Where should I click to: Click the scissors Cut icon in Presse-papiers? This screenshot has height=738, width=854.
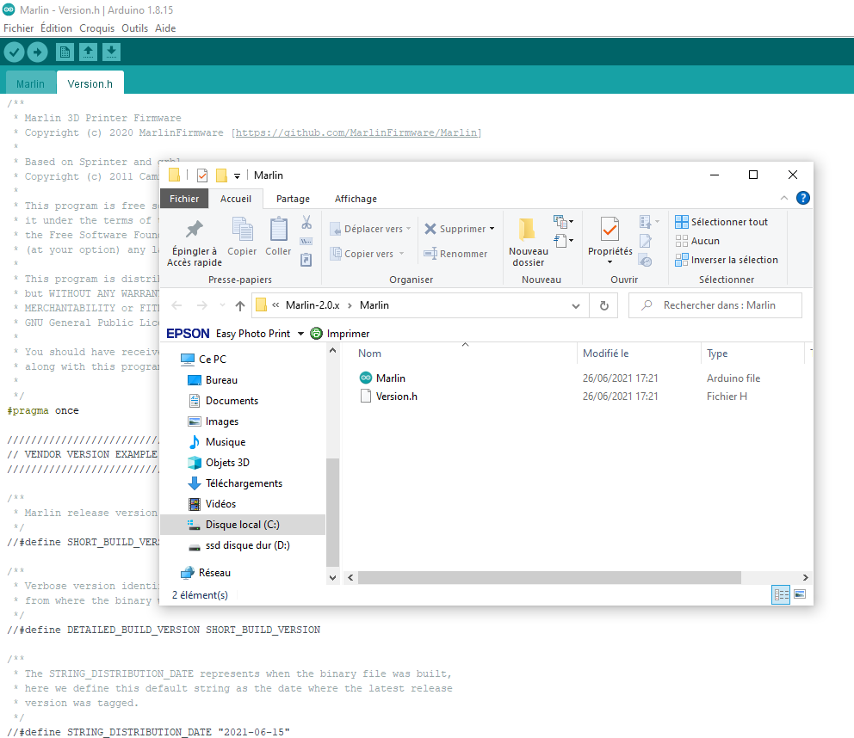306,222
